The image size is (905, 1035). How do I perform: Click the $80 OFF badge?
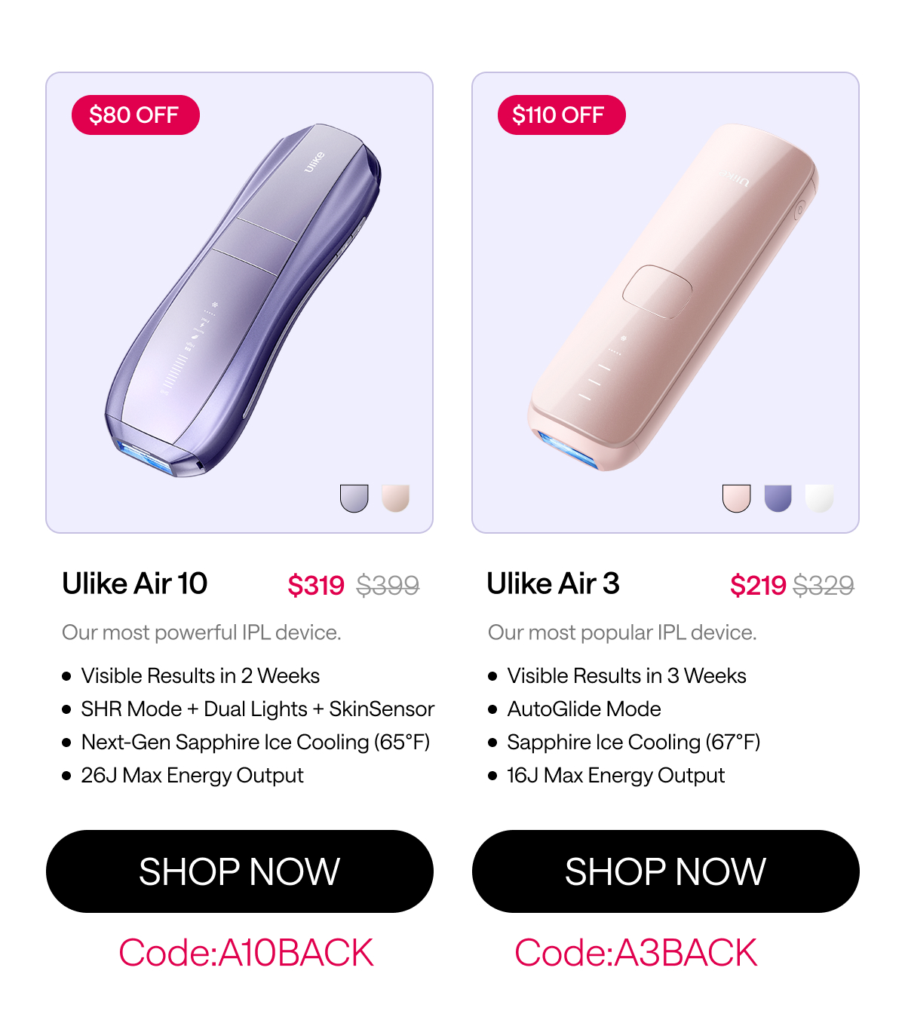[136, 115]
